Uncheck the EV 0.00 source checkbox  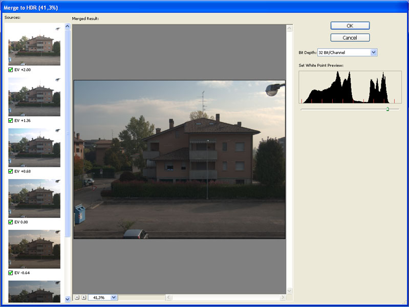pos(10,222)
